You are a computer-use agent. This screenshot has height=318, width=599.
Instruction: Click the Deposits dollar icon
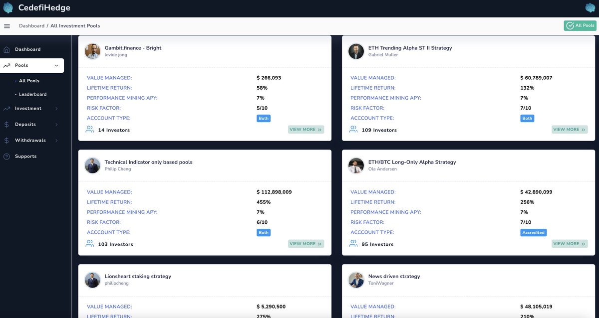[x=6, y=125]
